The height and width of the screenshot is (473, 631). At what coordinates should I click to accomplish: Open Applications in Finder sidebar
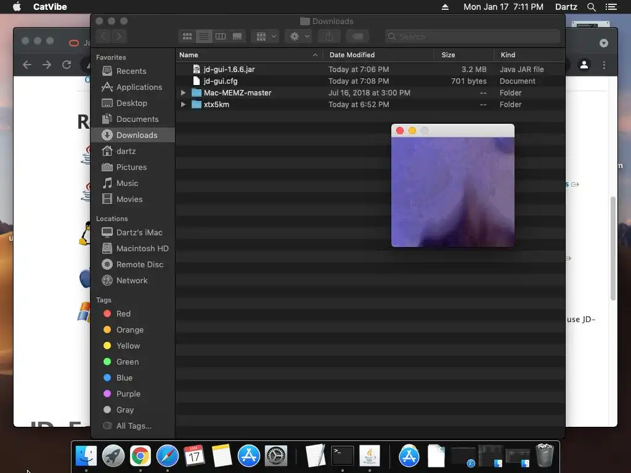[133, 87]
